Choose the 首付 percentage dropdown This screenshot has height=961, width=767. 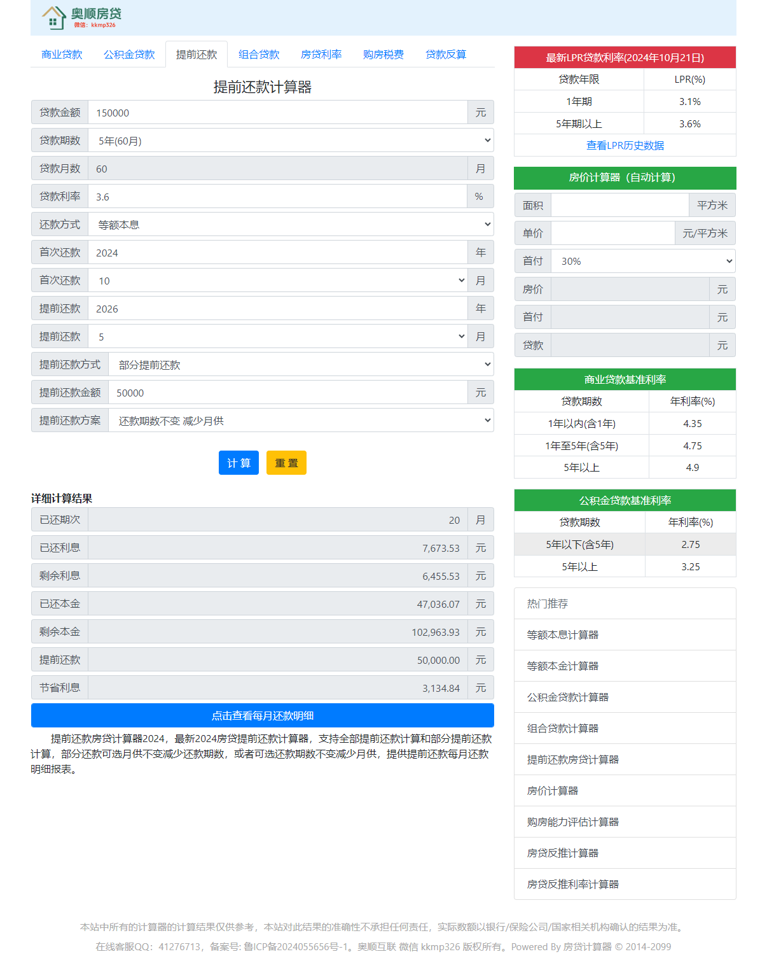tap(643, 262)
